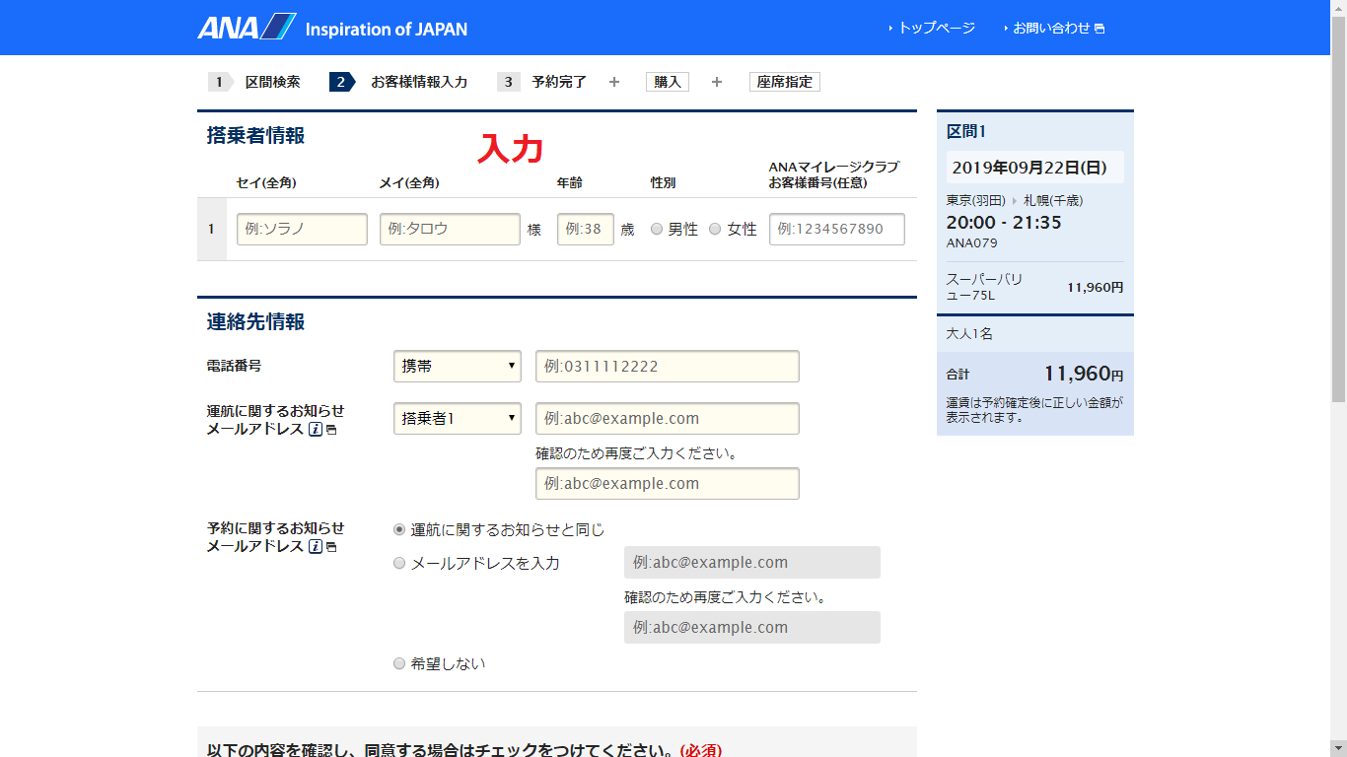Viewport: 1347px width, 757px height.
Task: Click the ANA logo in the header
Action: click(247, 27)
